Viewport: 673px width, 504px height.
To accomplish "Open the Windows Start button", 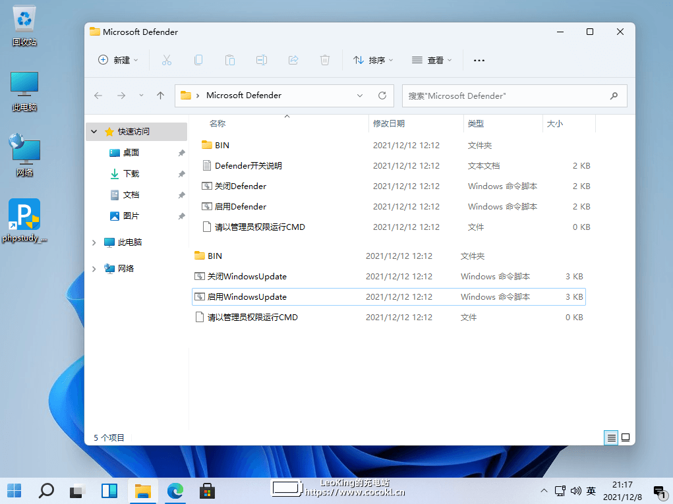I will 14,491.
